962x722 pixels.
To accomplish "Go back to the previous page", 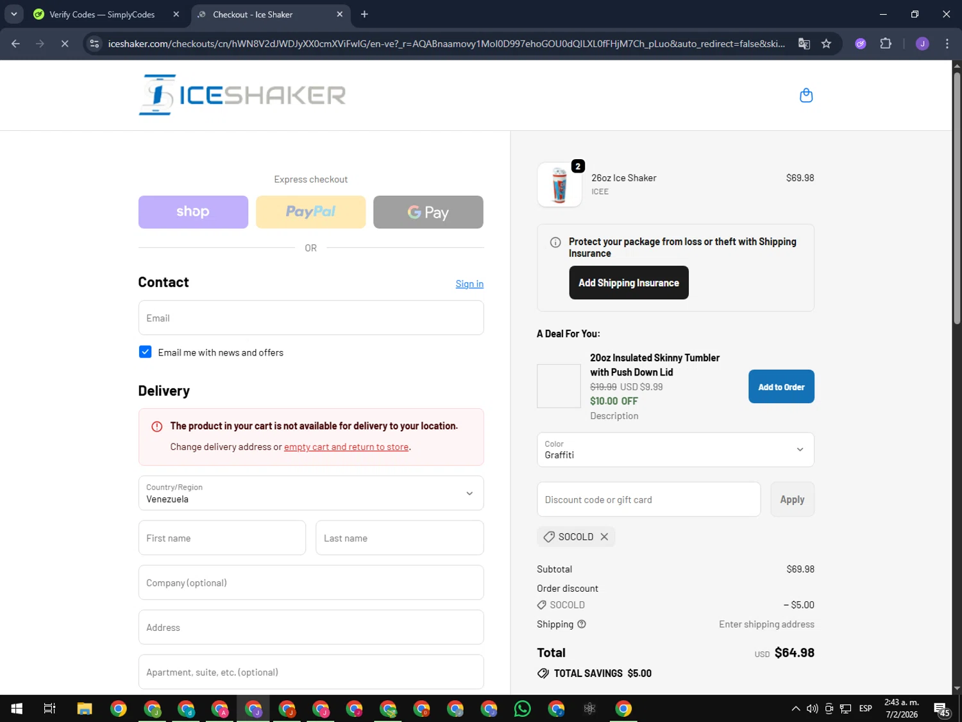I will pyautogui.click(x=16, y=44).
